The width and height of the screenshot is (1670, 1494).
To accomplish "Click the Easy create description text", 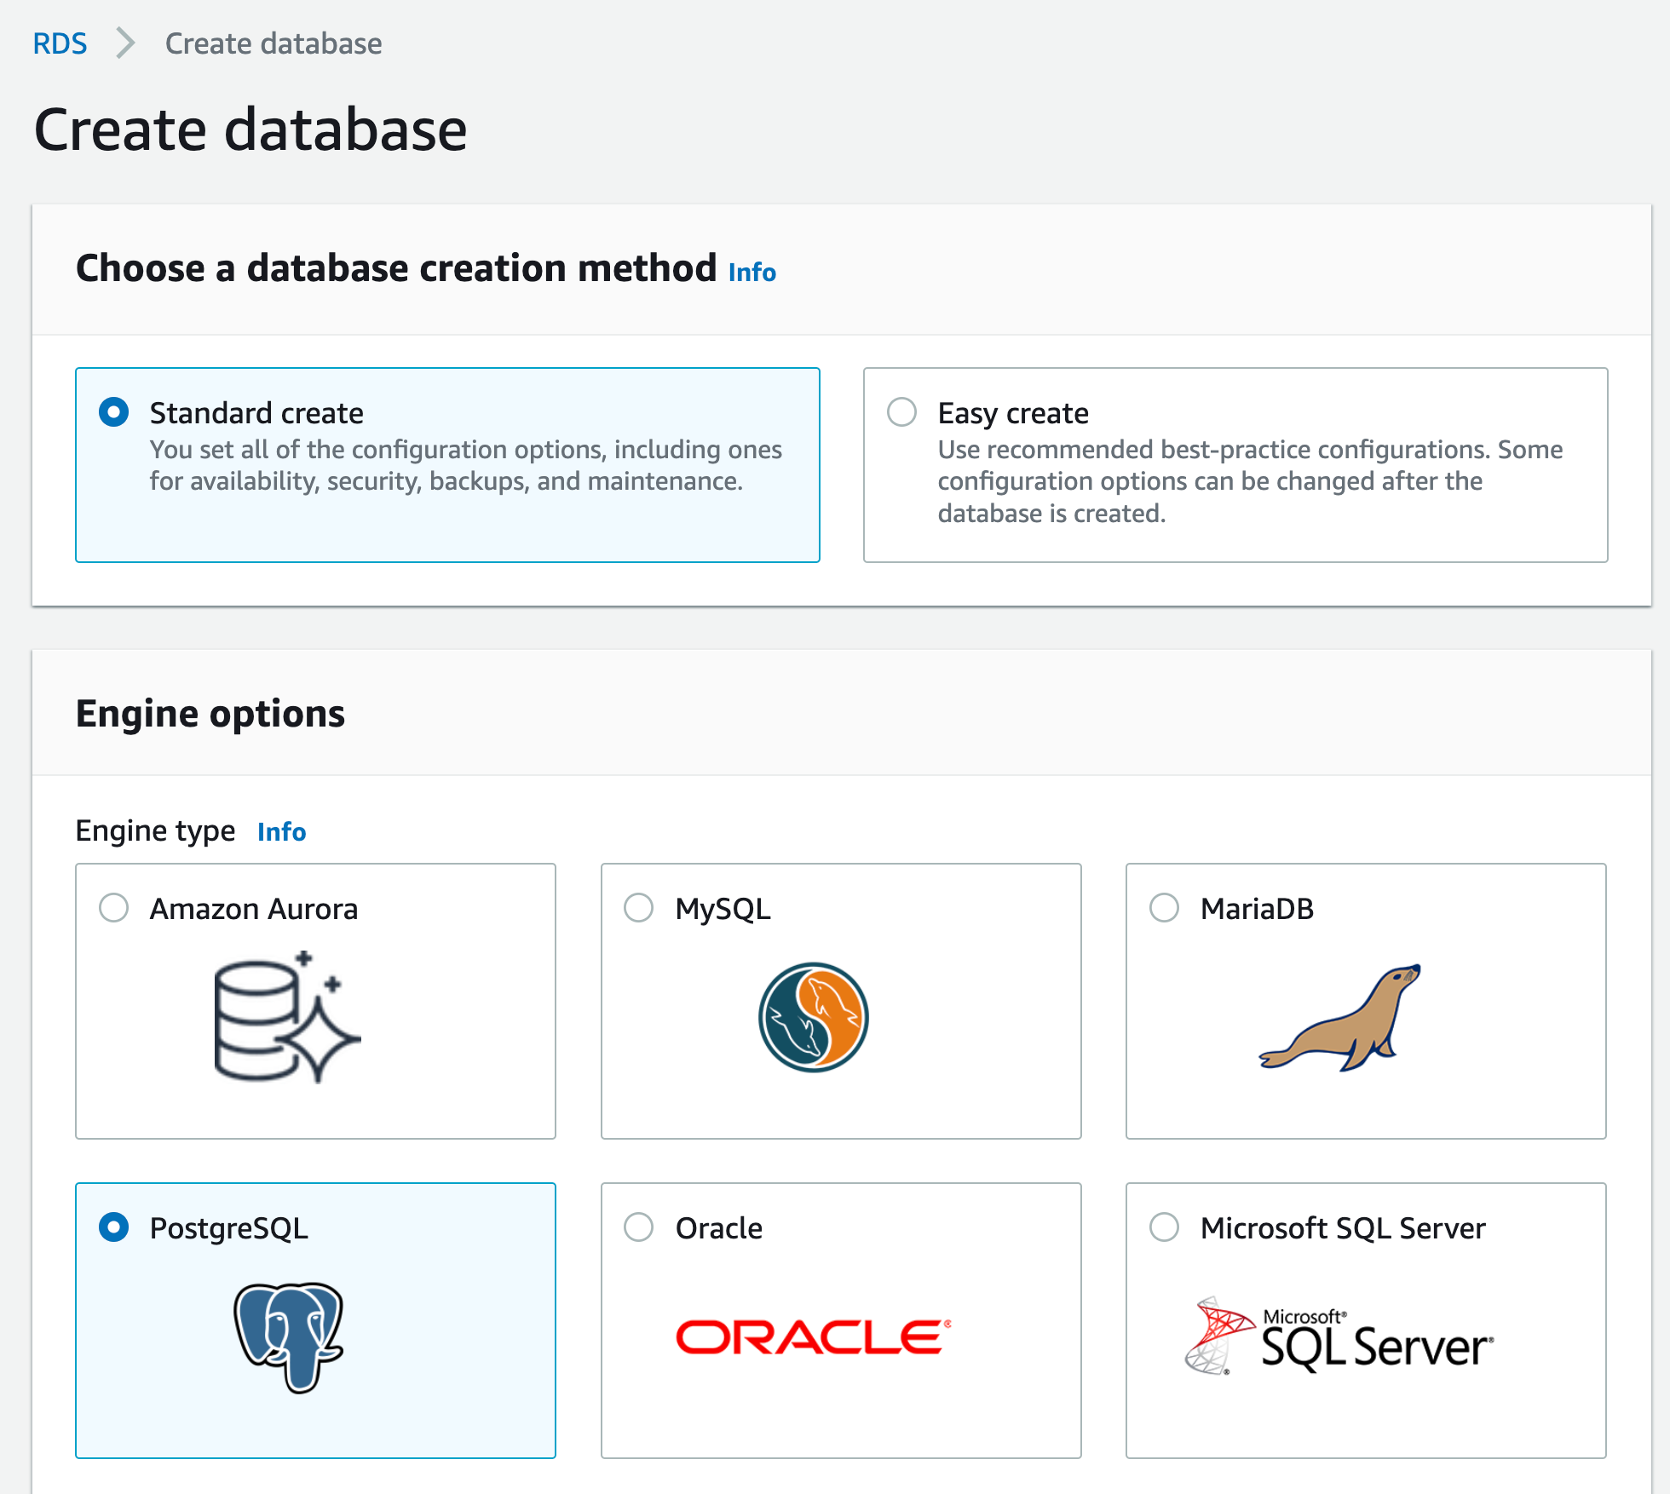I will [1249, 481].
